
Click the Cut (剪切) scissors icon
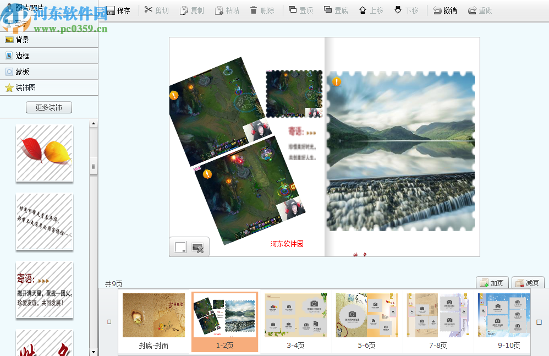[149, 10]
